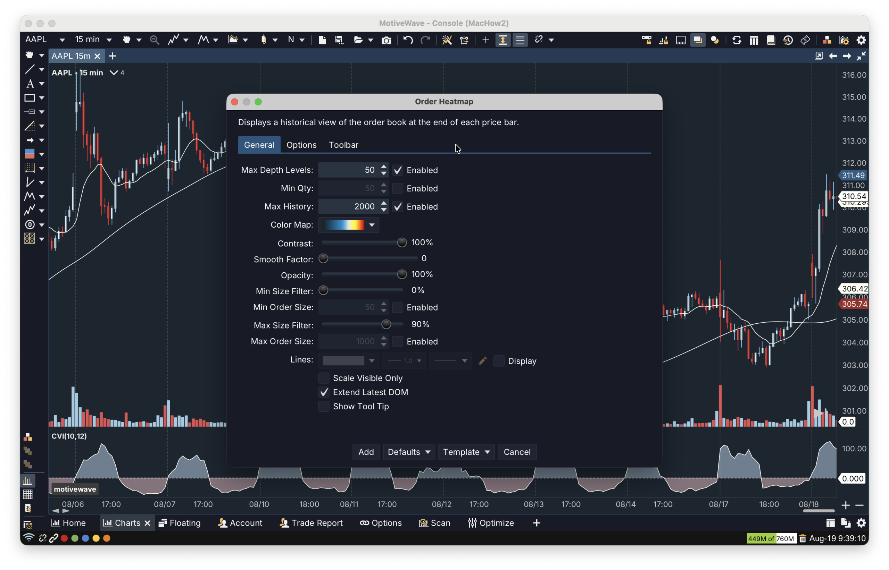Viewport: 889px width, 570px height.
Task: Open the Defaults dropdown button
Action: click(x=409, y=452)
